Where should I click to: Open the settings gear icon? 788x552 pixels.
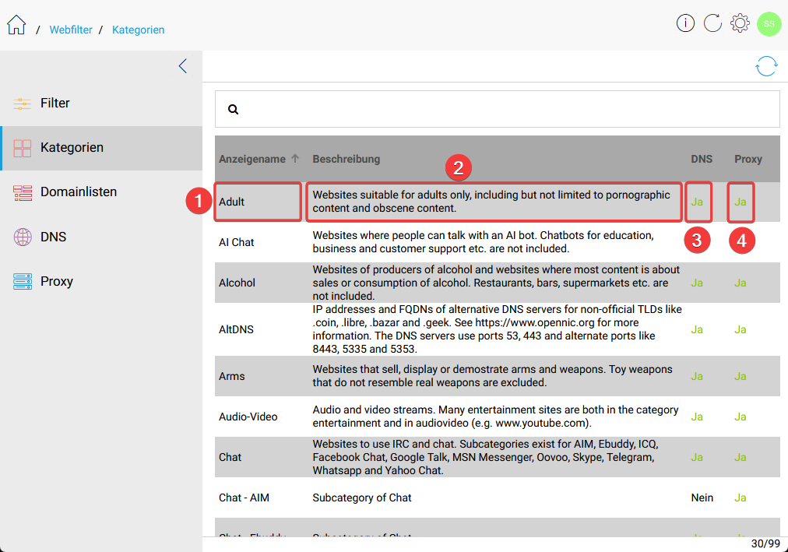tap(740, 23)
